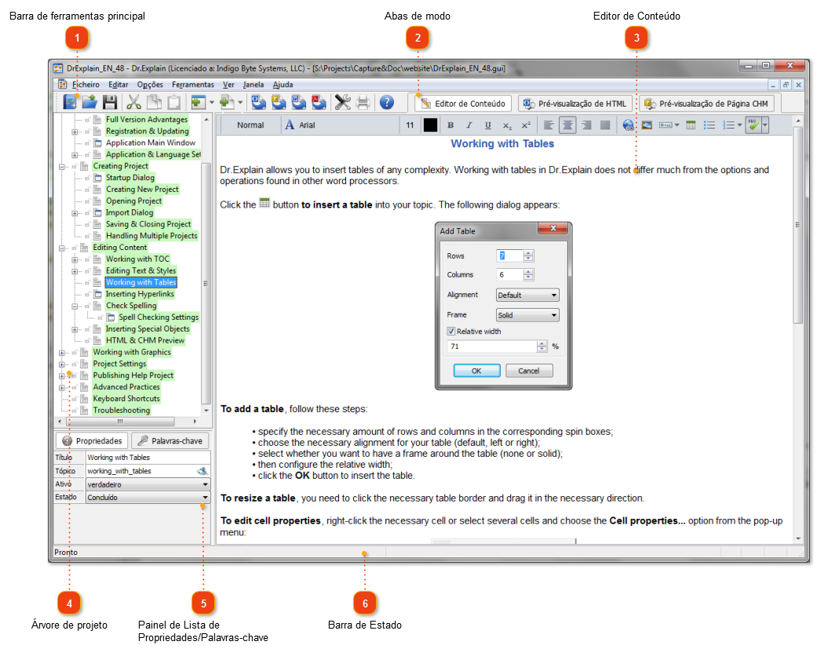
Task: Click the topic link icon in Tópico field
Action: point(202,471)
